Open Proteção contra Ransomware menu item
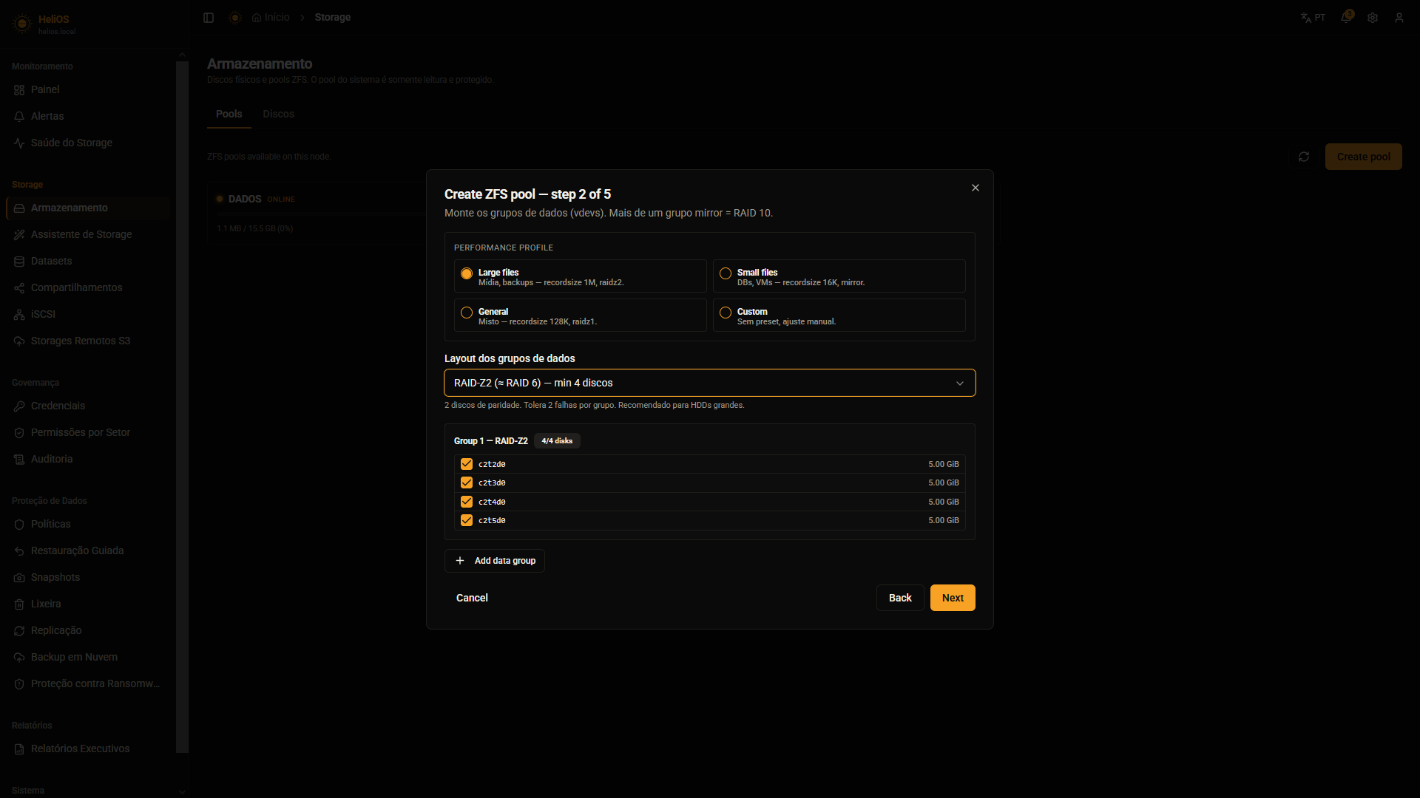 pos(87,684)
